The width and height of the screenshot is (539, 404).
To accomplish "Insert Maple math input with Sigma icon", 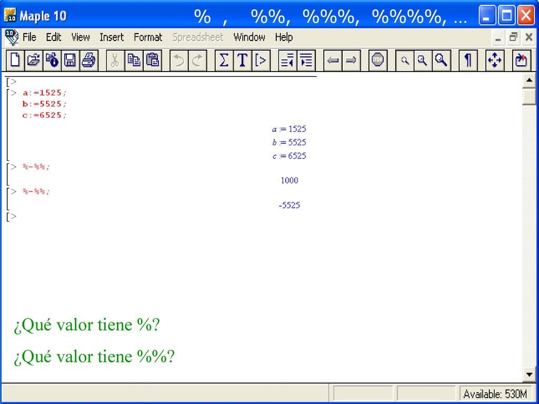I will pos(224,60).
